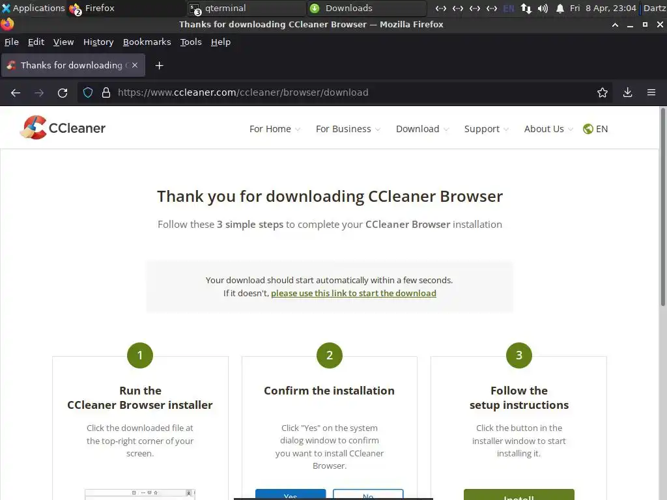Click 'please use this link to start the download'
The width and height of the screenshot is (667, 500).
[354, 294]
